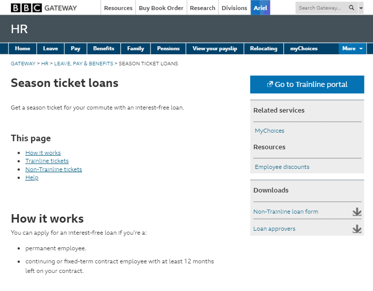
Task: Select Buy Book Order in top bar
Action: pos(161,8)
